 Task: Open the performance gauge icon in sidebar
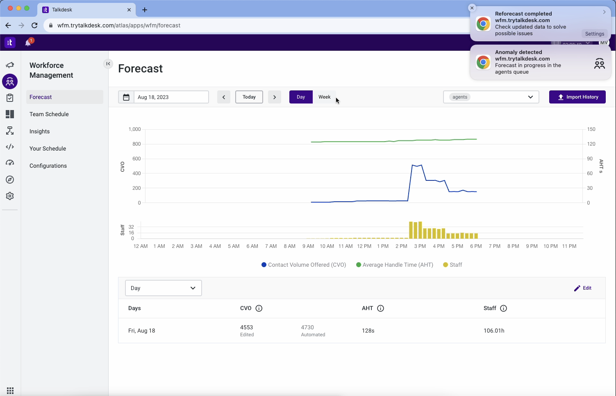10,162
